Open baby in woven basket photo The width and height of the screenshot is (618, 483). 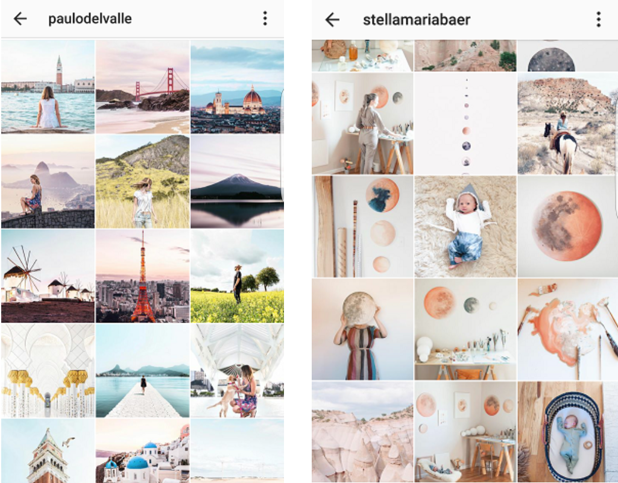click(567, 432)
